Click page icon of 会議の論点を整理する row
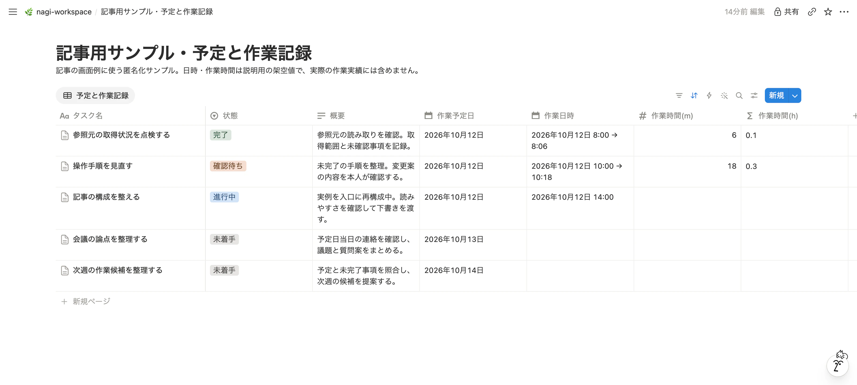The image size is (857, 385). (65, 240)
